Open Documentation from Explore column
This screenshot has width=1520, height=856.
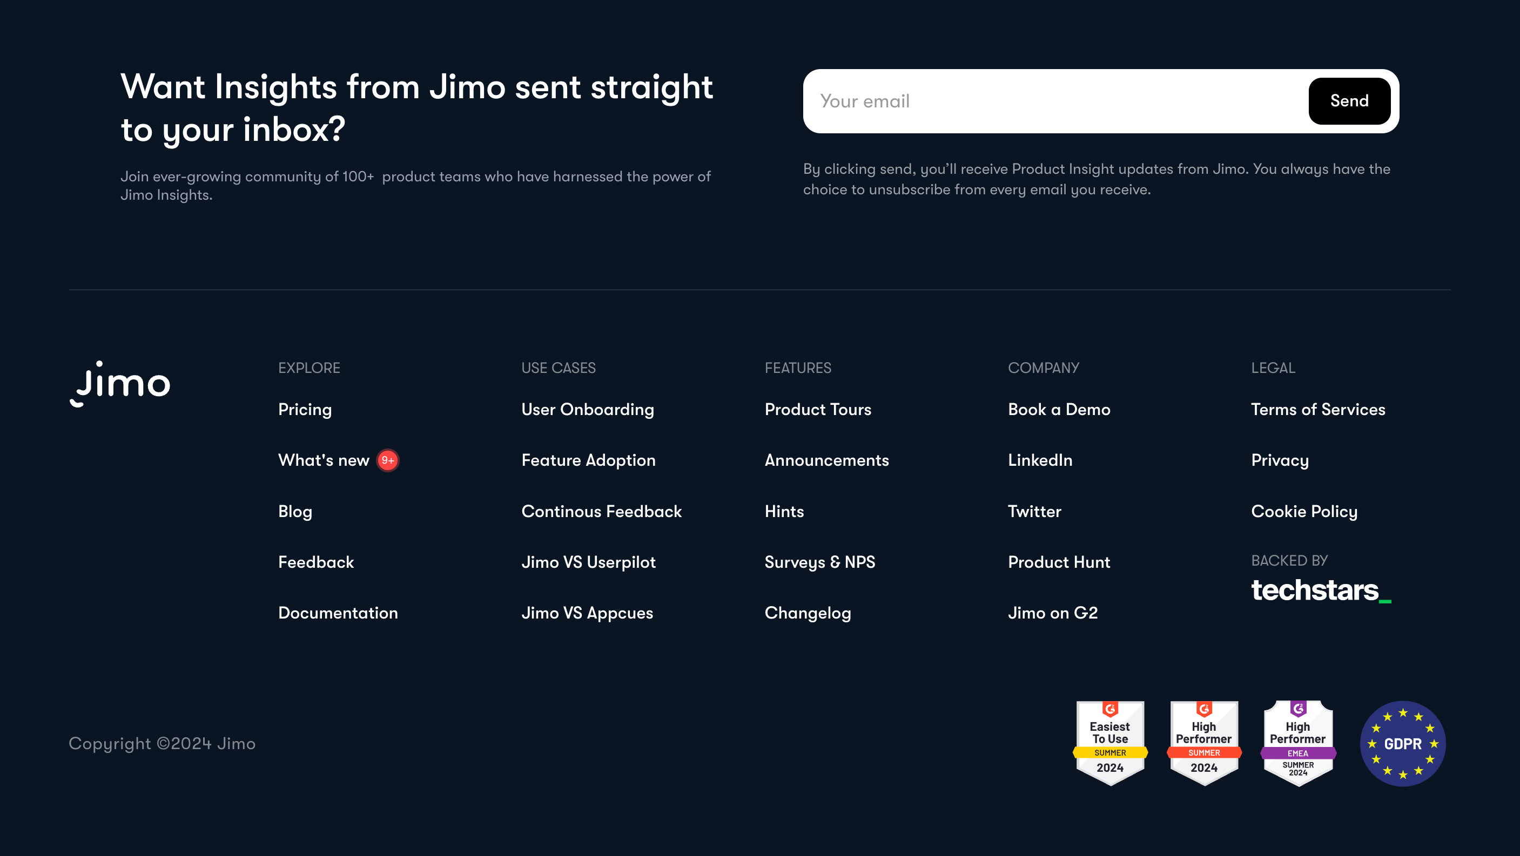coord(338,613)
